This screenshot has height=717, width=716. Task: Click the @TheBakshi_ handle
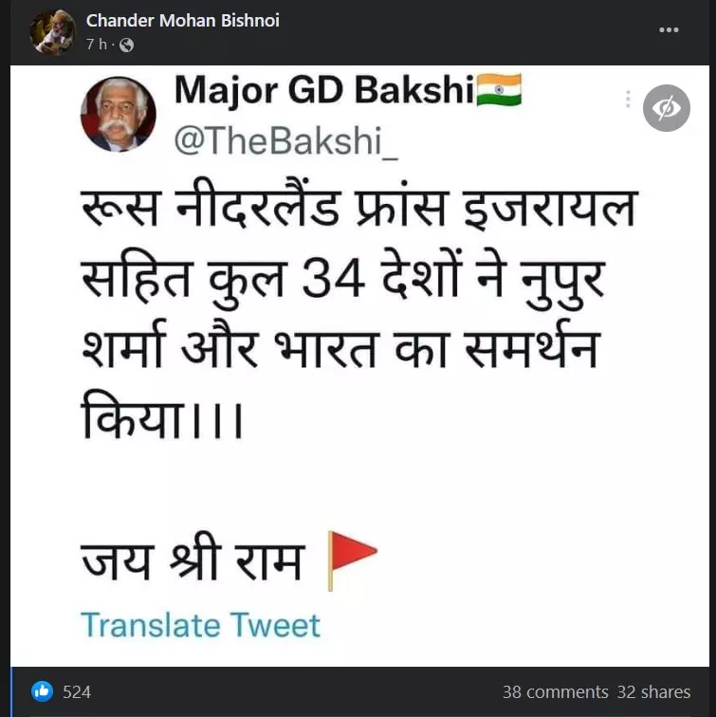[286, 140]
